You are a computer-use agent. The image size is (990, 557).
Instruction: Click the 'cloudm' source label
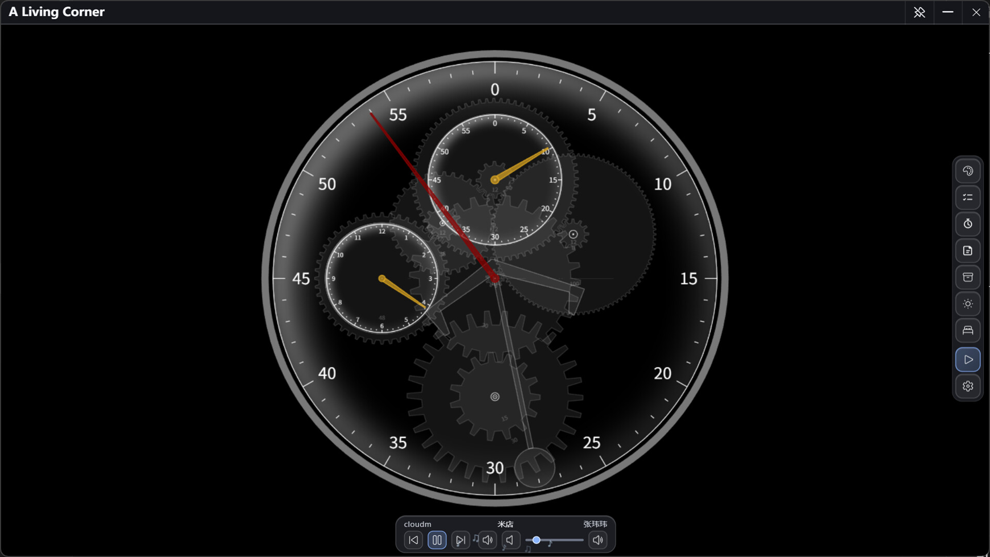(x=418, y=524)
